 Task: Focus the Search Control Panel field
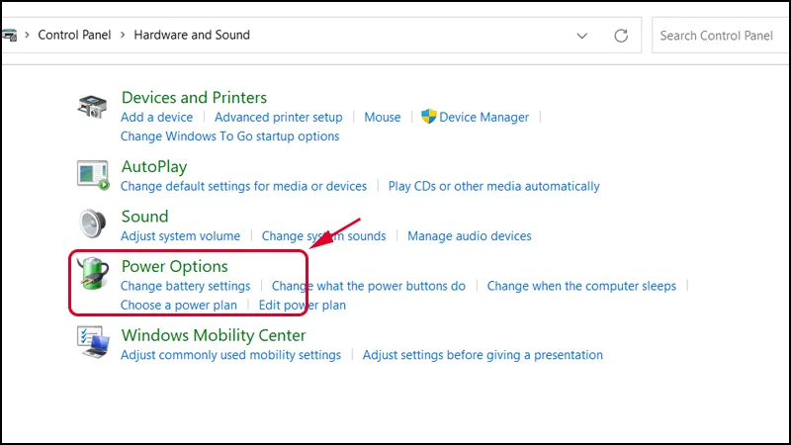(x=720, y=36)
